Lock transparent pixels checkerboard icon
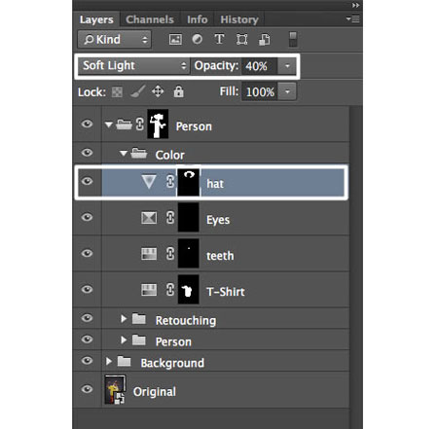The image size is (438, 429). 117,92
